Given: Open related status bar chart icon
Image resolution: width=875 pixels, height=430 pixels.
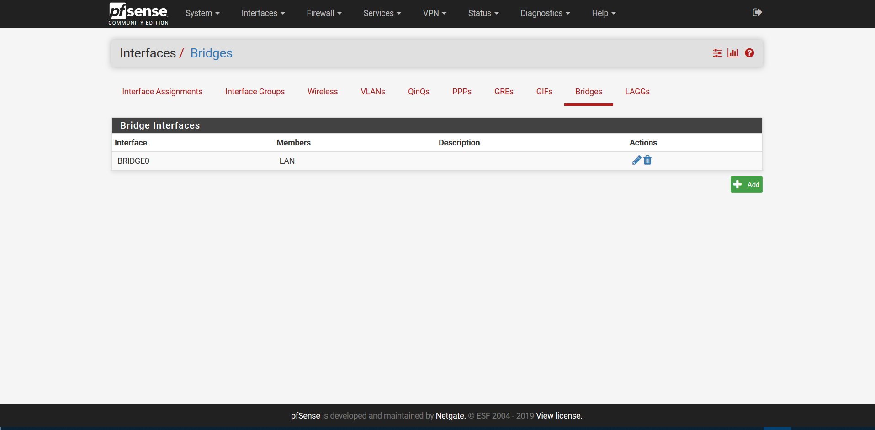Looking at the screenshot, I should [733, 53].
